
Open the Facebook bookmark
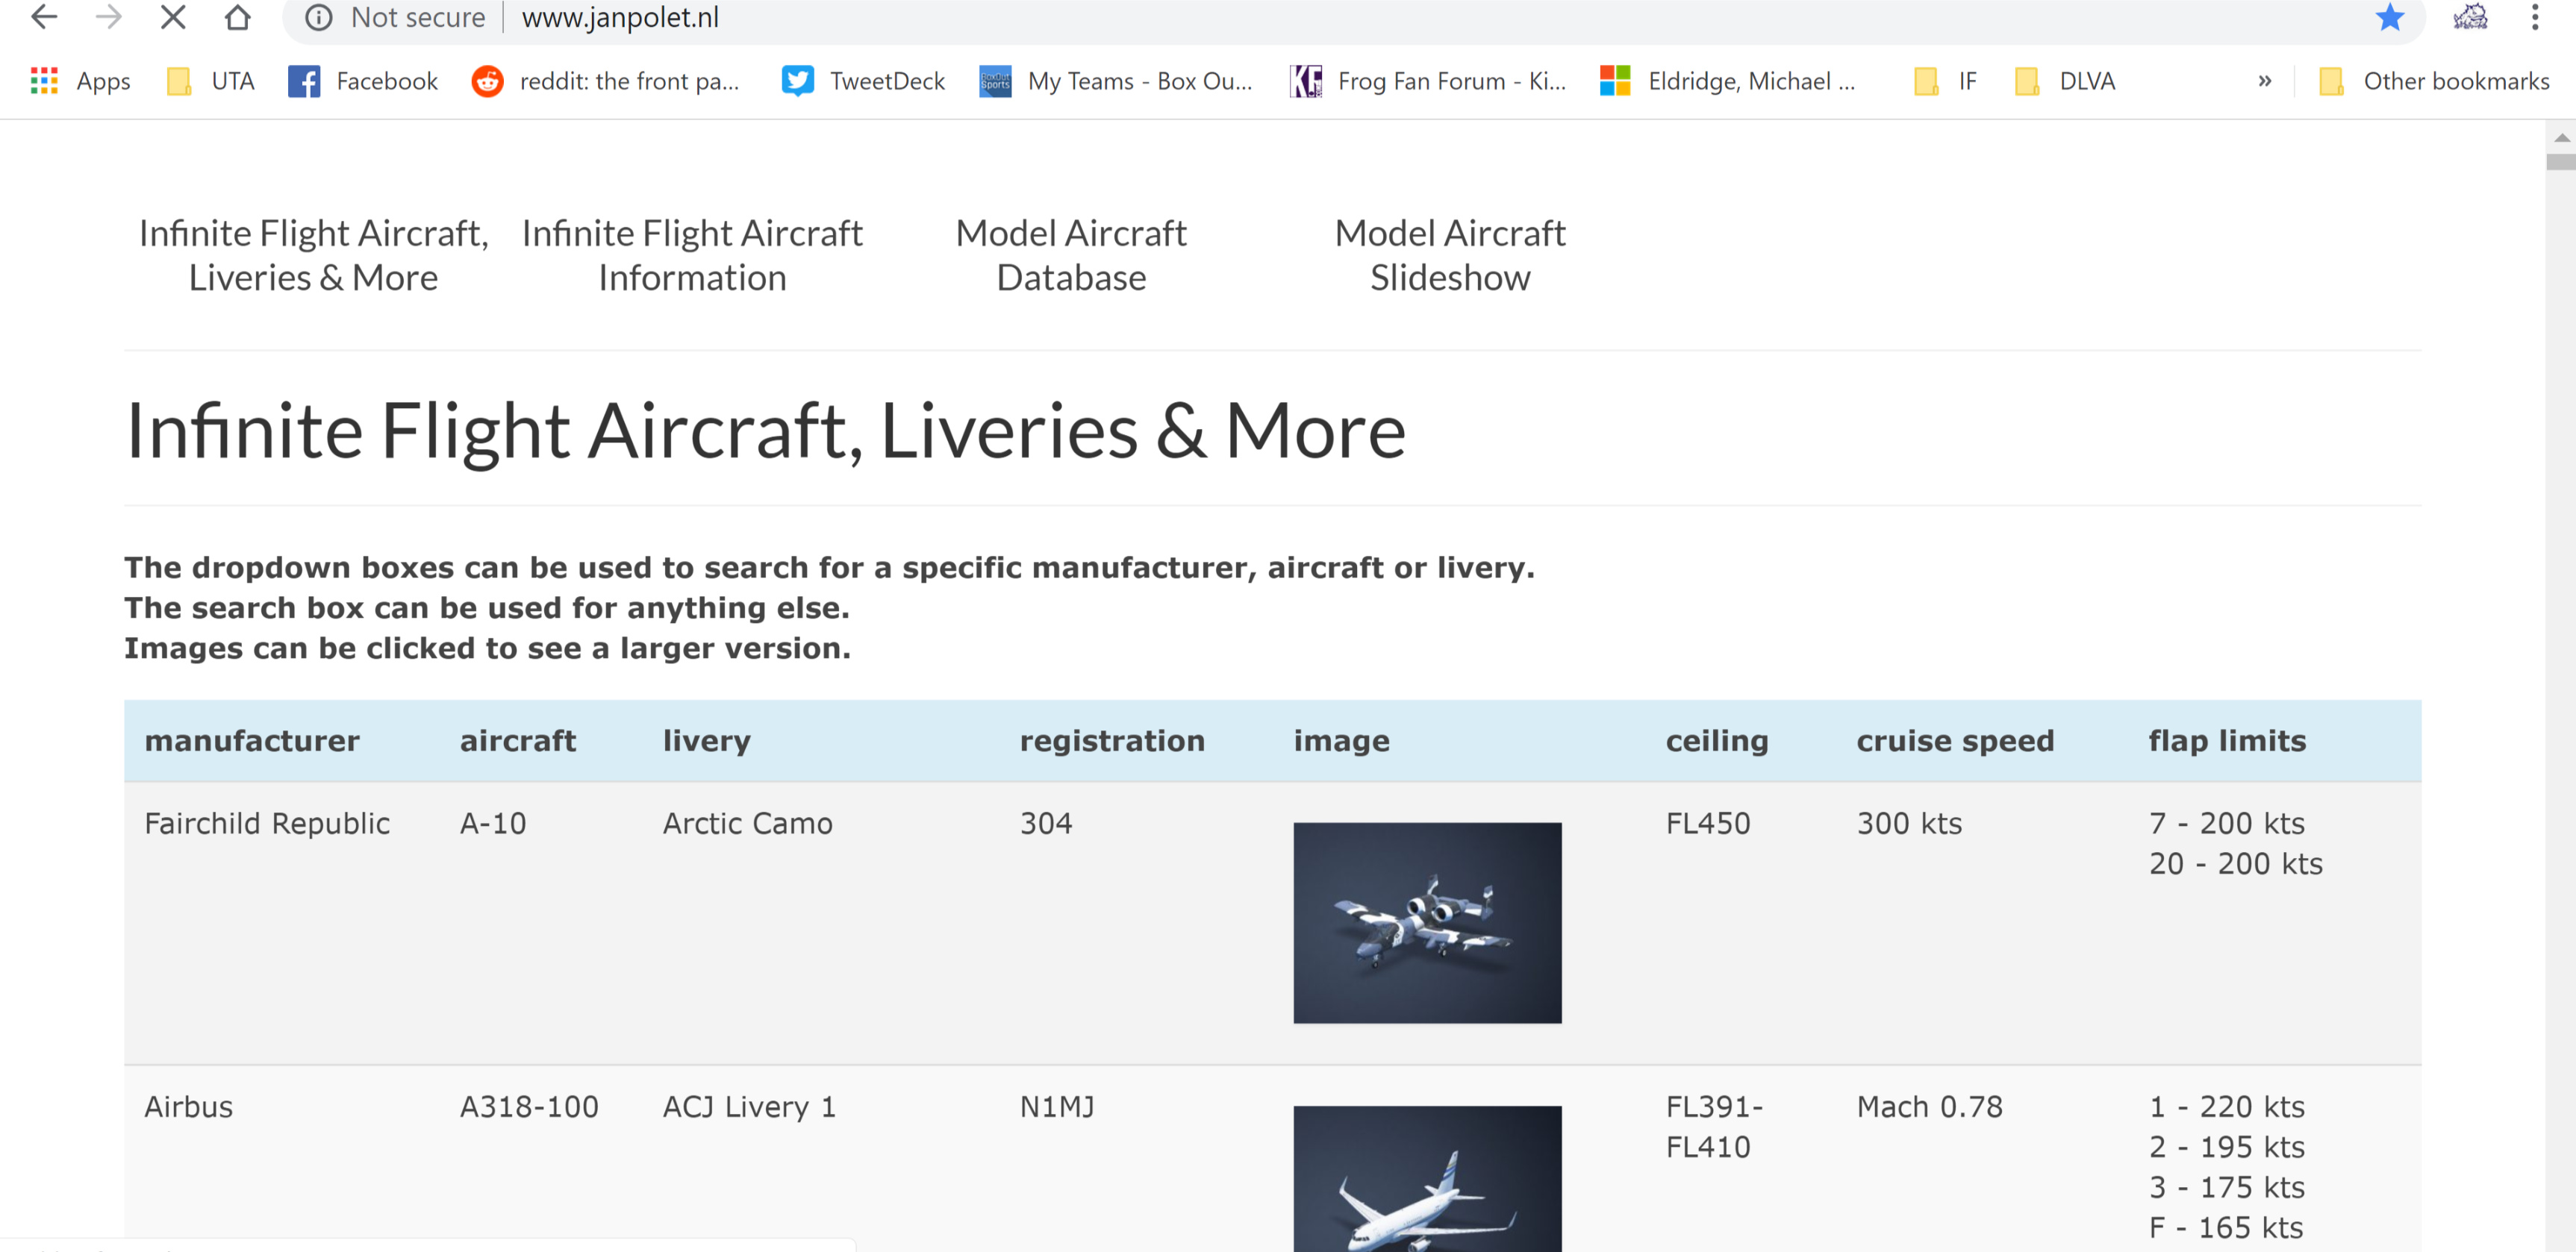(x=363, y=81)
